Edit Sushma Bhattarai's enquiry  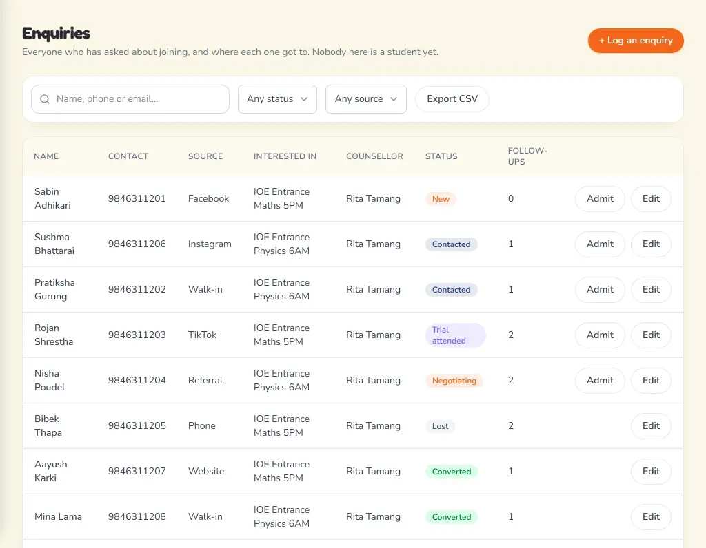click(651, 244)
